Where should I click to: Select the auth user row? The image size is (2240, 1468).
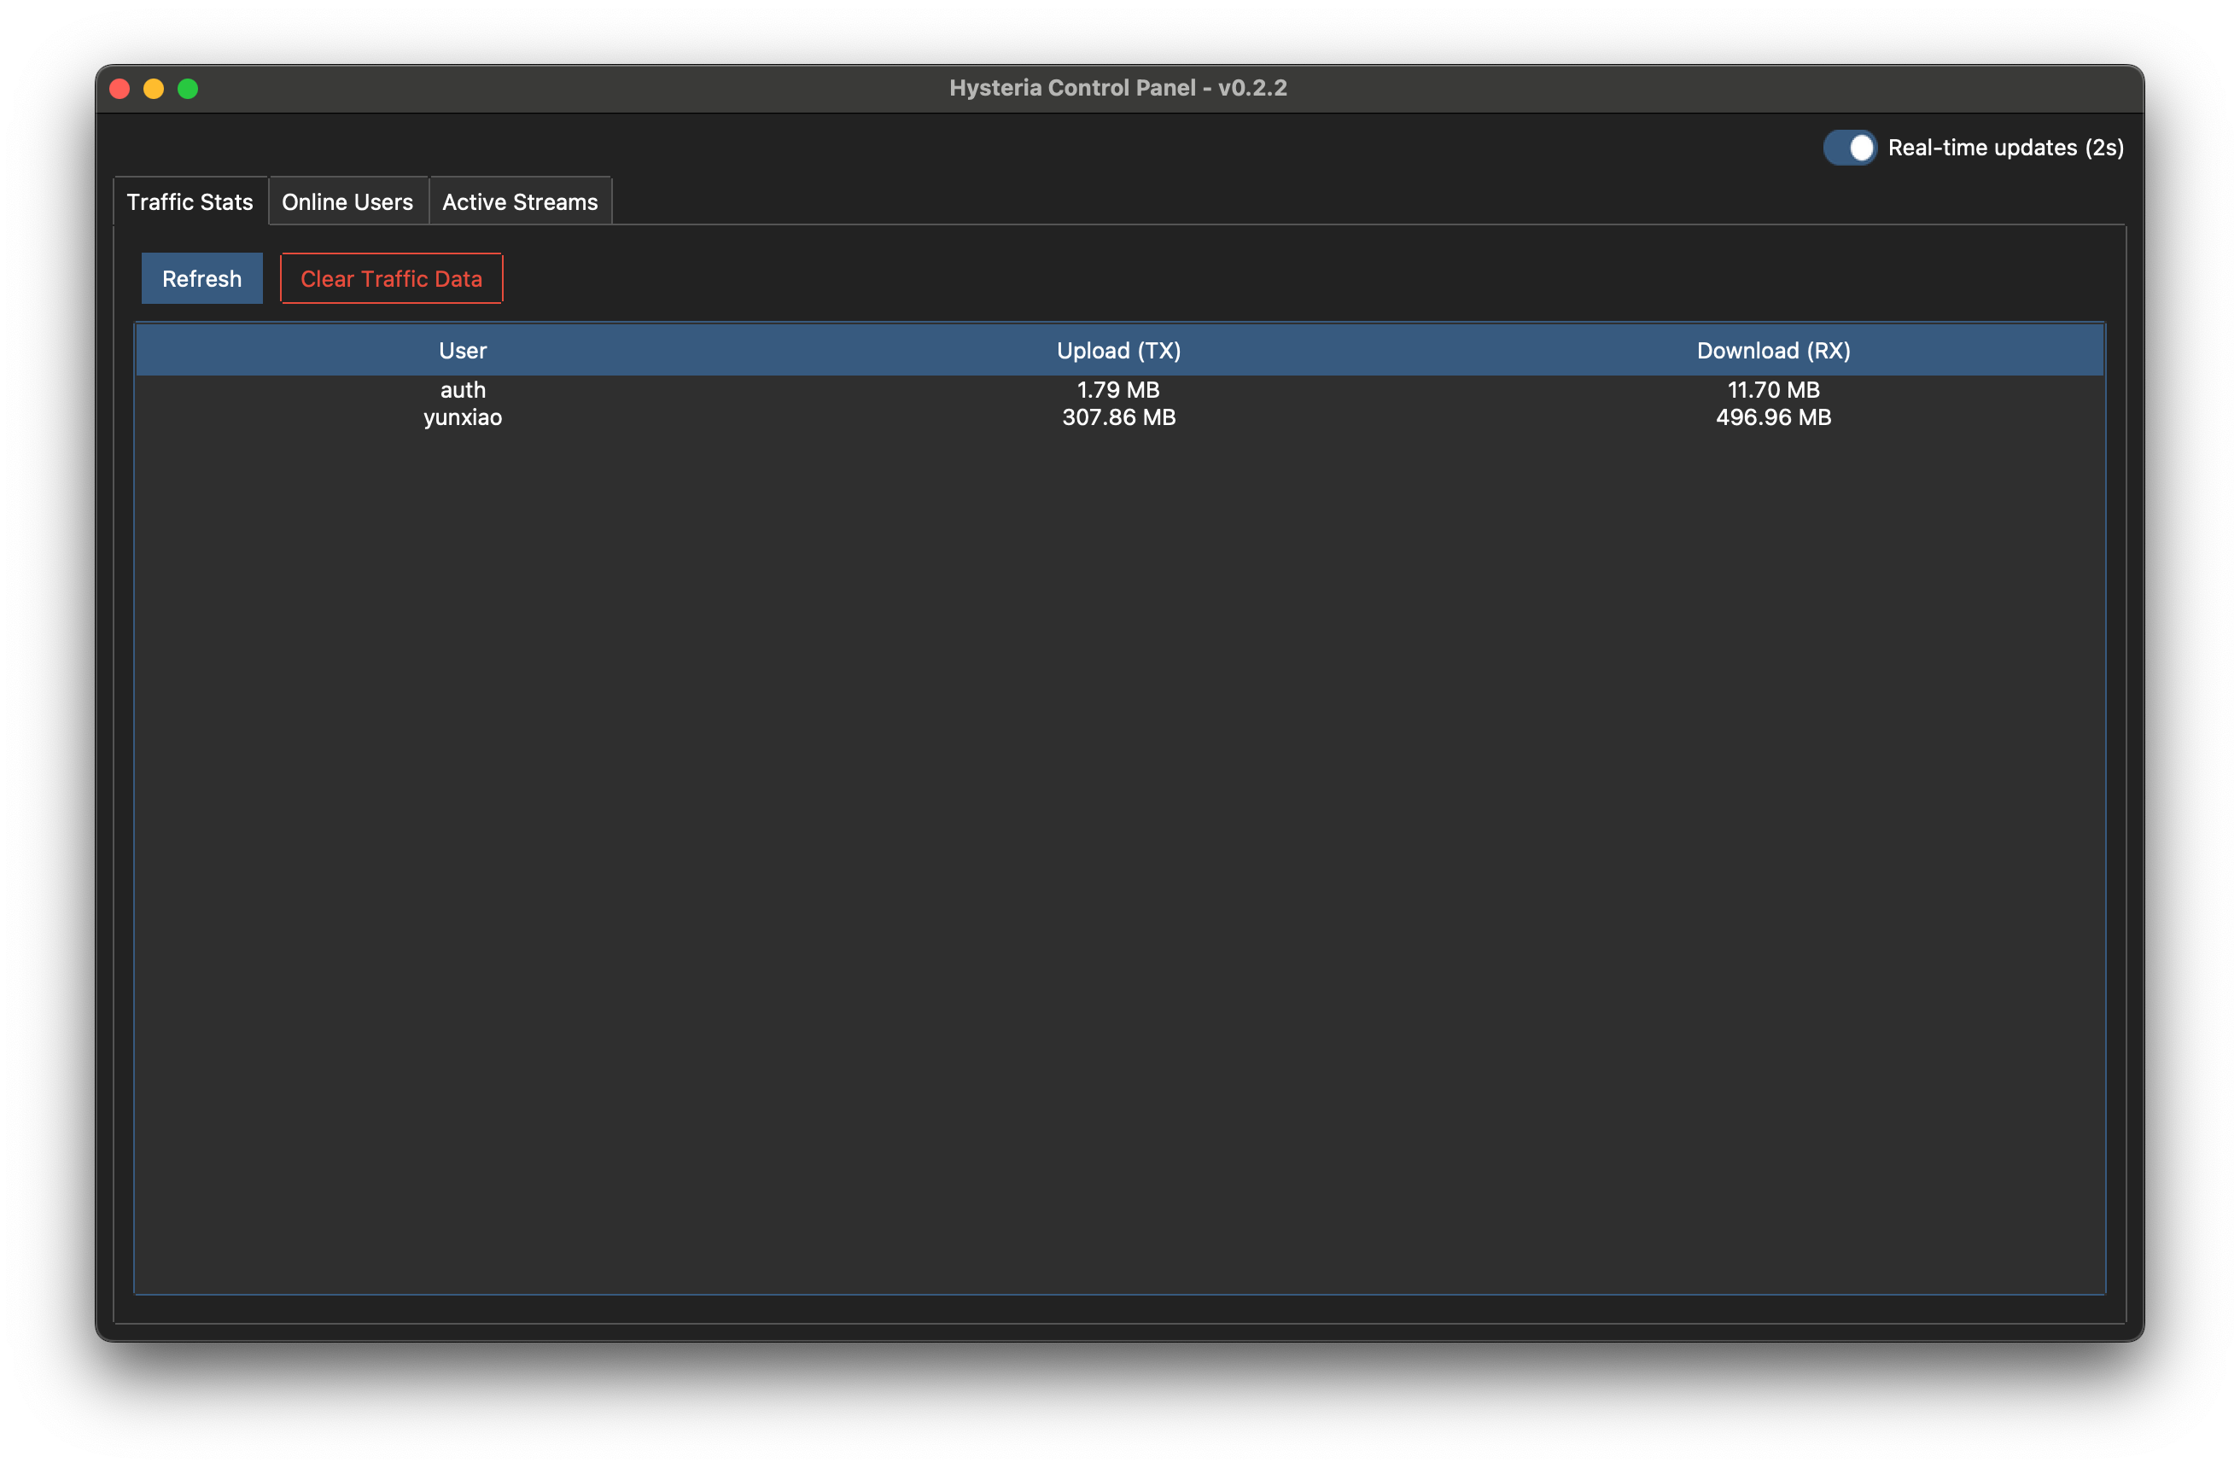(x=462, y=388)
